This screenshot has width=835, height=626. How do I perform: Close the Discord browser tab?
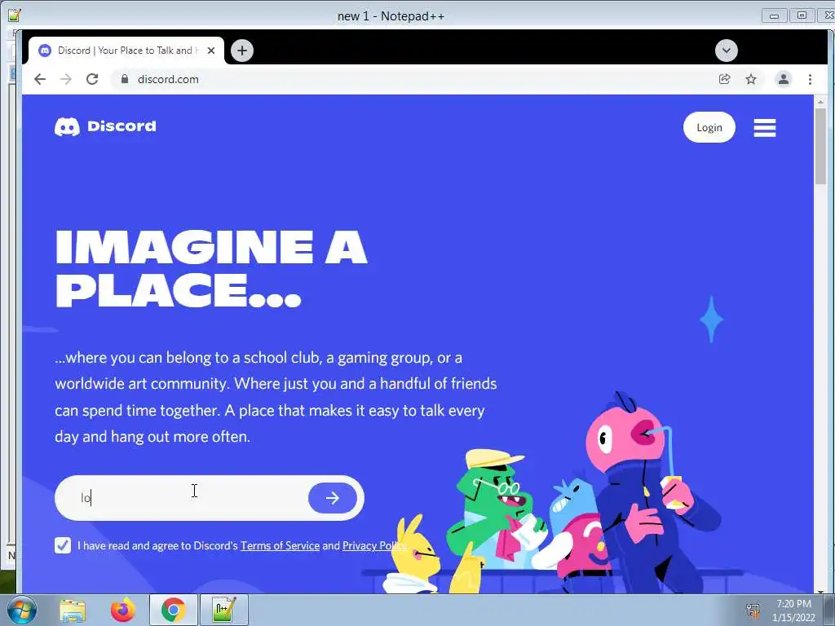tap(211, 51)
